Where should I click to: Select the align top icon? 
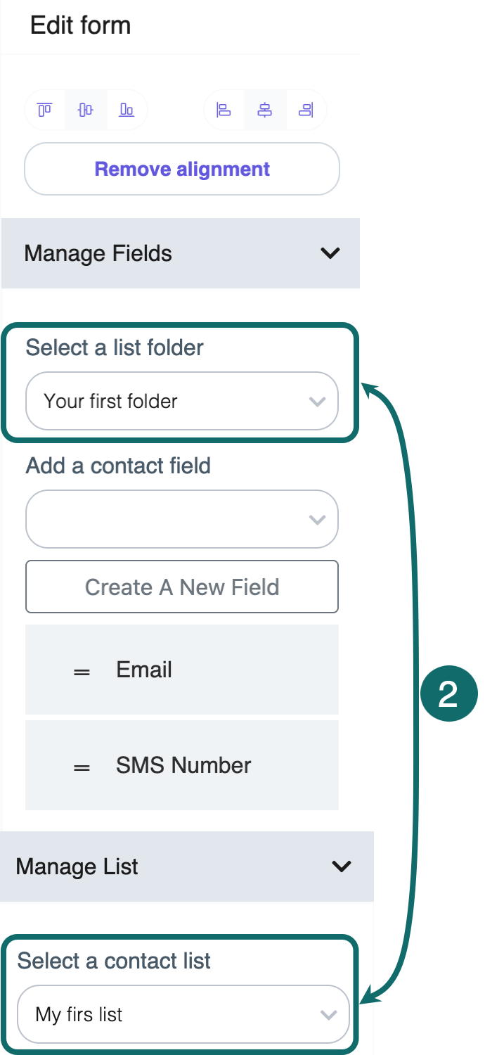(x=44, y=110)
